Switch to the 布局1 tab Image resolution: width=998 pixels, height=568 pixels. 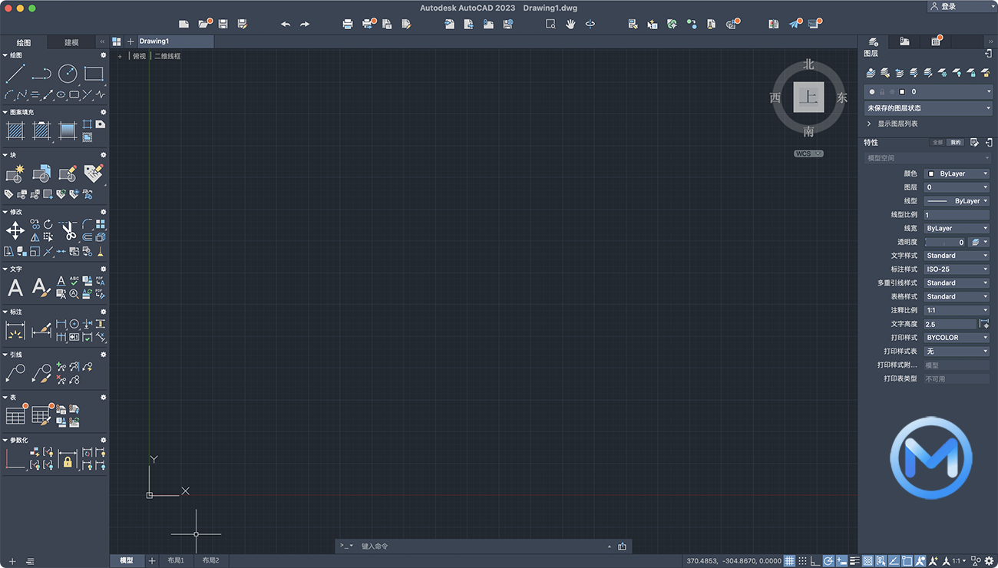[x=176, y=561]
